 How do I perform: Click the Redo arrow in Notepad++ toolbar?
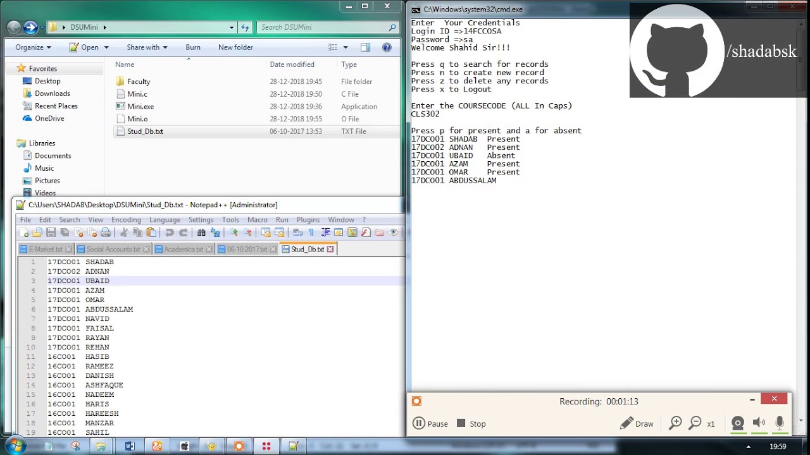point(184,233)
